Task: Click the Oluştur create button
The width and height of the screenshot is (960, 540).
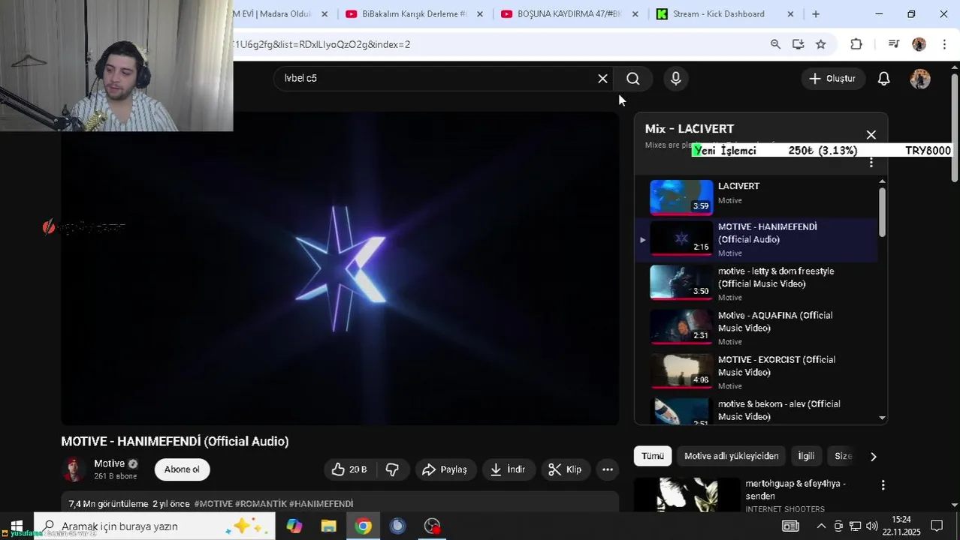Action: (x=832, y=79)
